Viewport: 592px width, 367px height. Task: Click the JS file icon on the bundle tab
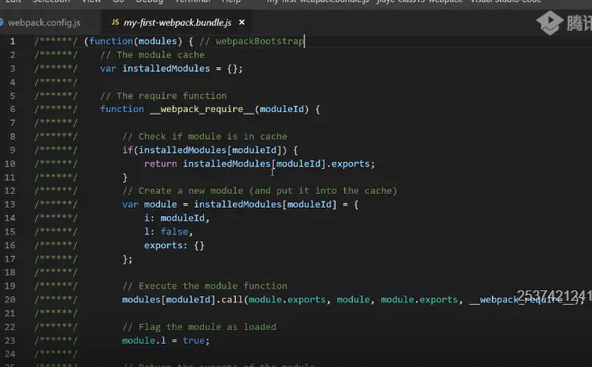[115, 22]
